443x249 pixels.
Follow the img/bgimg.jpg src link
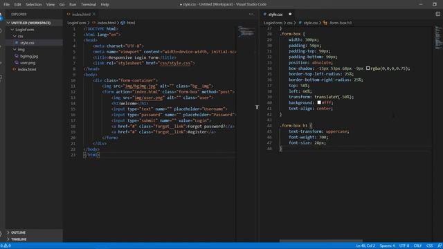[x=141, y=86]
